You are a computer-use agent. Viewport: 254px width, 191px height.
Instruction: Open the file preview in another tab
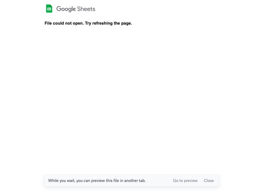coord(185,180)
